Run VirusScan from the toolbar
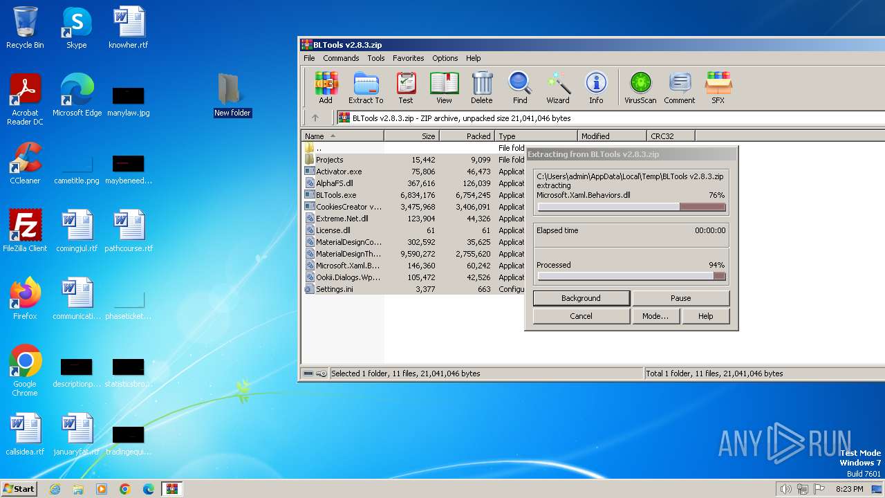Screen dimensions: 885x498 coord(640,87)
